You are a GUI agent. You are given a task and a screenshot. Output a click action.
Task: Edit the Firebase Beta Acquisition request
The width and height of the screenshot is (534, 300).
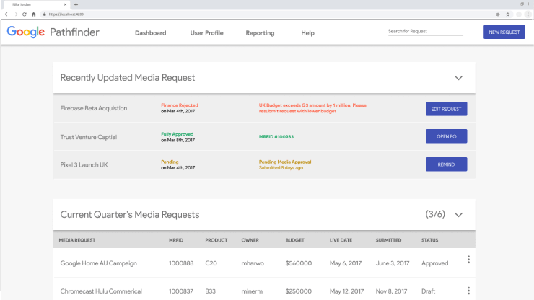point(446,109)
